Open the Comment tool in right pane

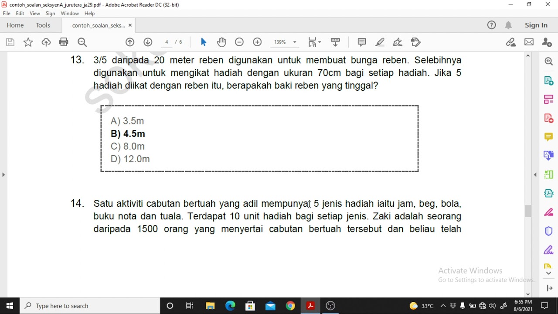pyautogui.click(x=548, y=137)
